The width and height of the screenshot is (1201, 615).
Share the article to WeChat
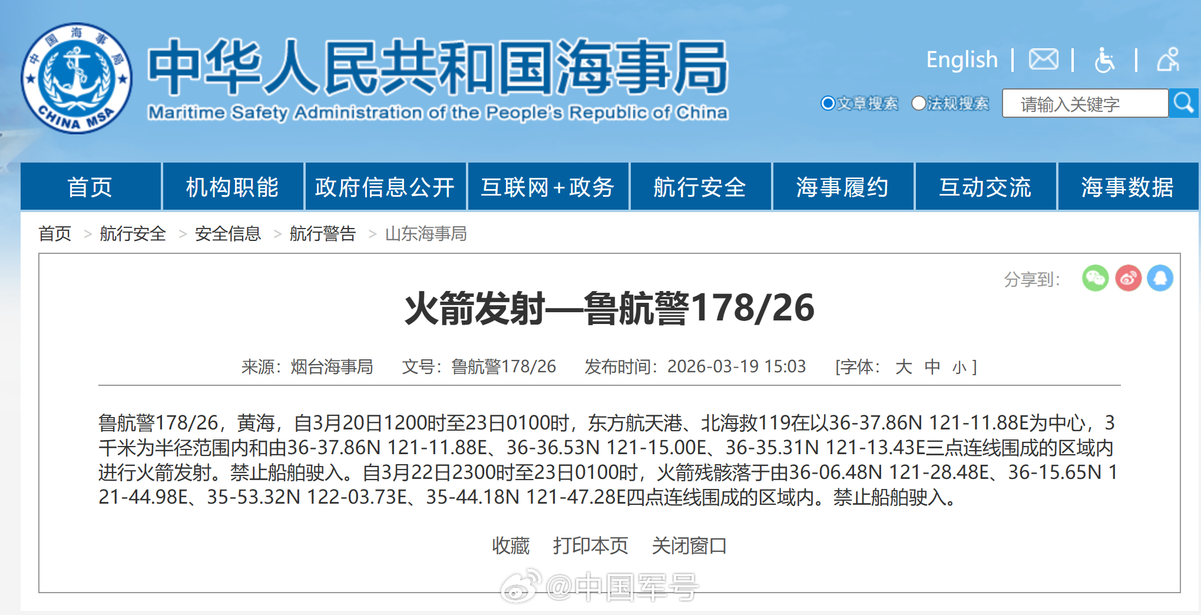(1094, 279)
